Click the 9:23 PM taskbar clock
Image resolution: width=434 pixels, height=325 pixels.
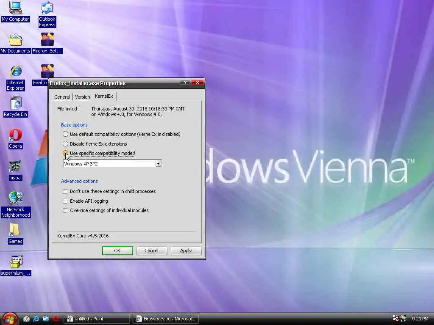point(420,319)
